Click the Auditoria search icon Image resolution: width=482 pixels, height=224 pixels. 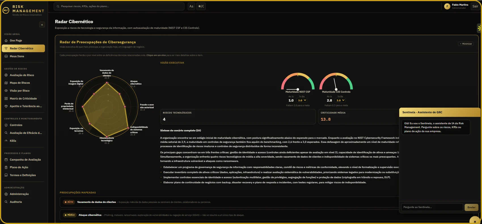[6, 202]
